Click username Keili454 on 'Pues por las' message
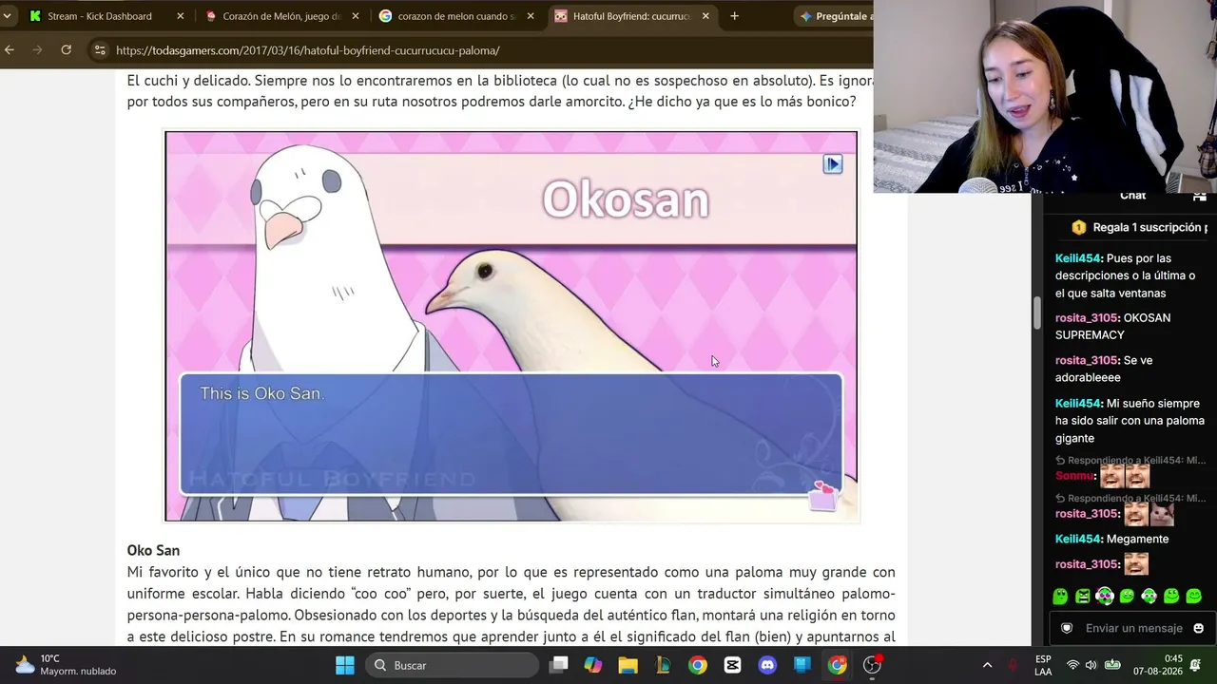 (1078, 258)
